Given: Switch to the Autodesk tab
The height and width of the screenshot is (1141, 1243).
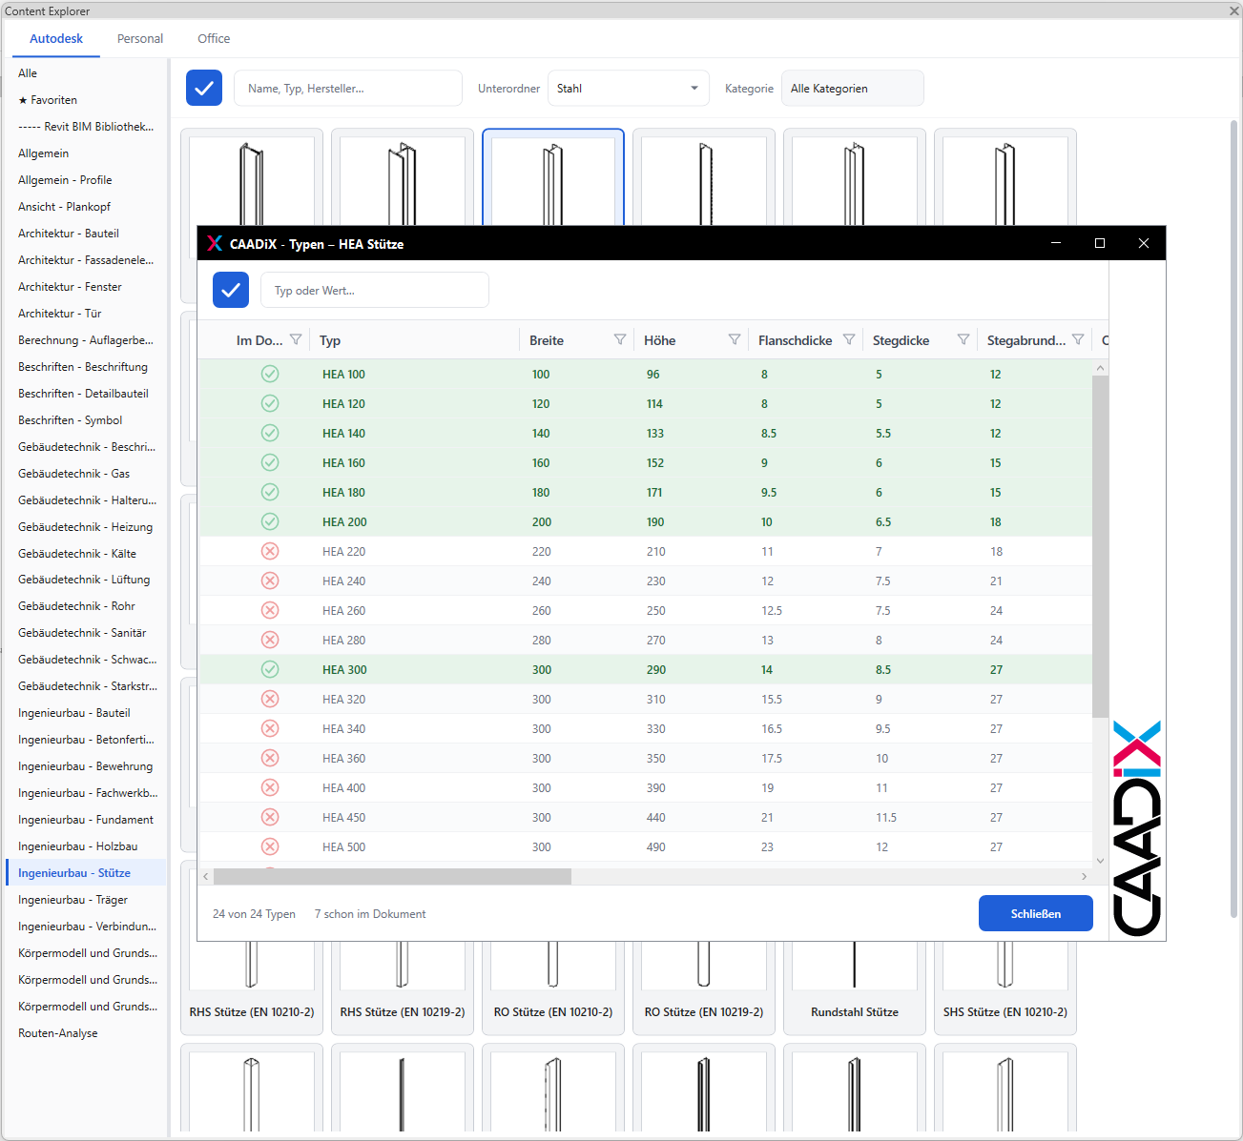Looking at the screenshot, I should pyautogui.click(x=56, y=39).
